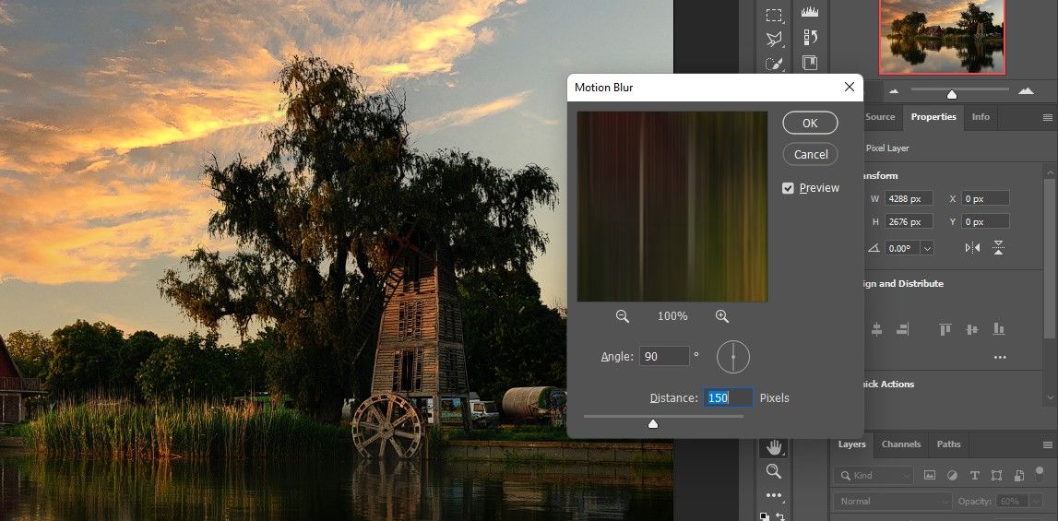
Task: Click Navigator zoom-in large mountains icon
Action: (x=1026, y=89)
